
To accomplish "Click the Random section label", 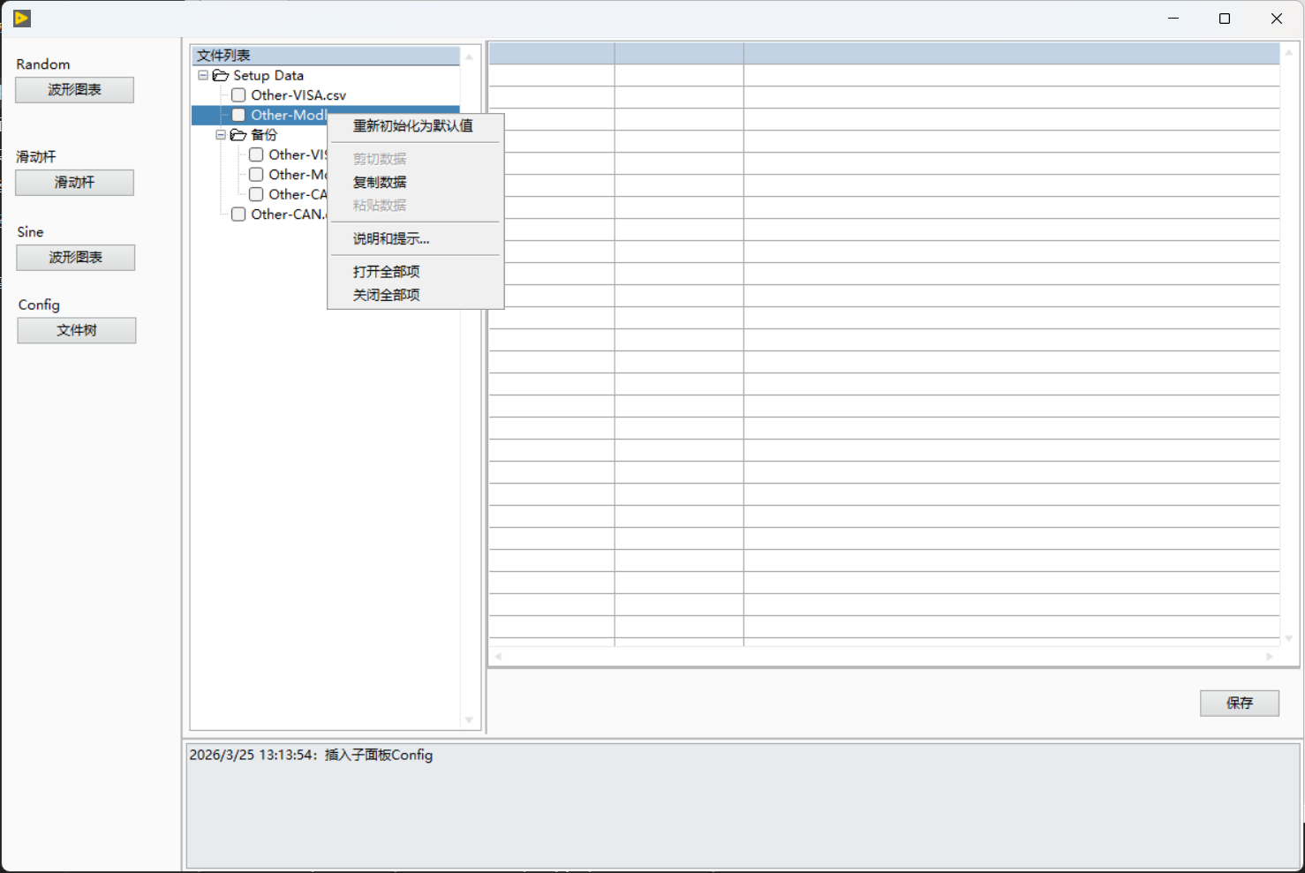I will (43, 64).
